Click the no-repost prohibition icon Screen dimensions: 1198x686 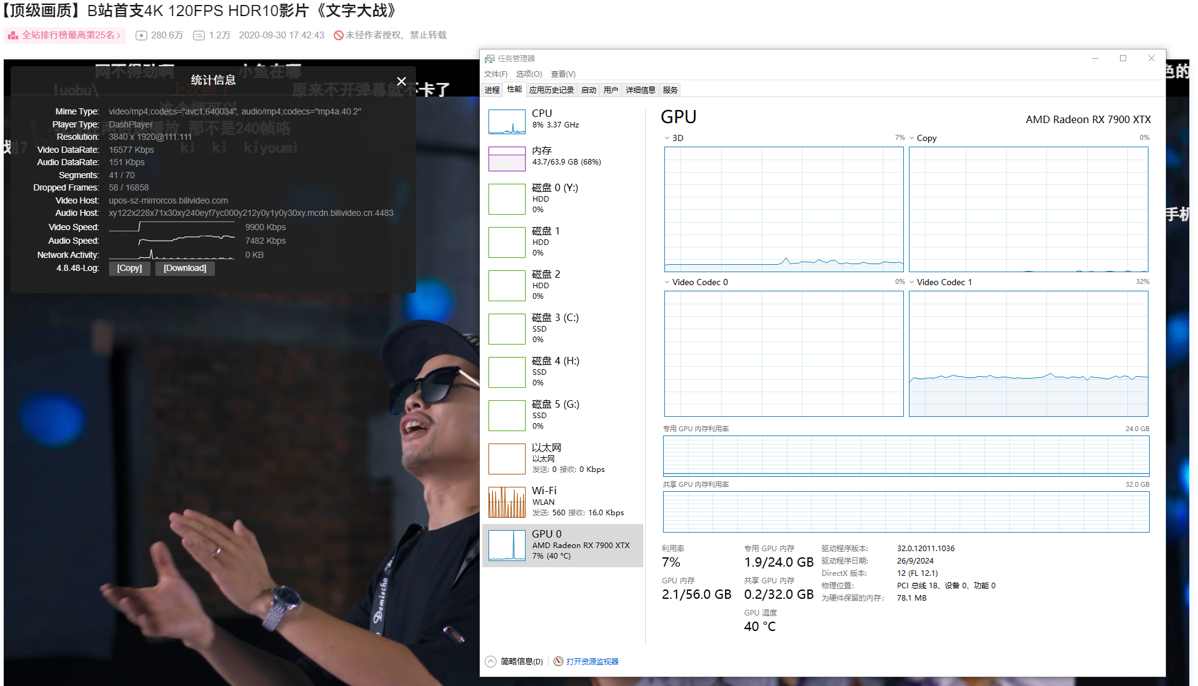(338, 35)
